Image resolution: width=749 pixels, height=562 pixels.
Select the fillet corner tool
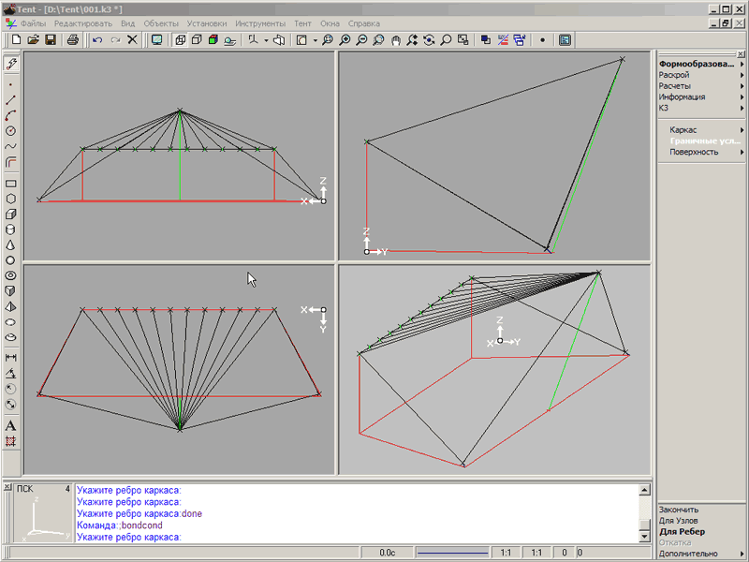click(10, 161)
